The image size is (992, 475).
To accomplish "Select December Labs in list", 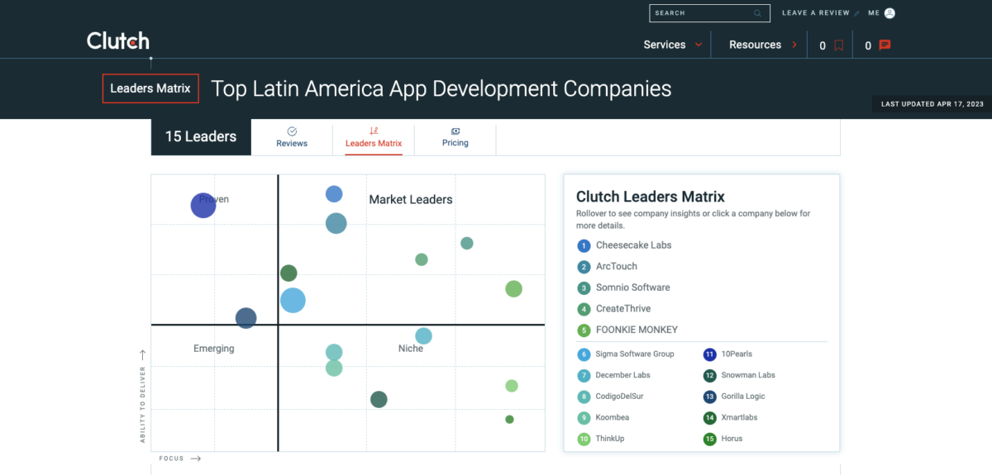I will [x=622, y=375].
